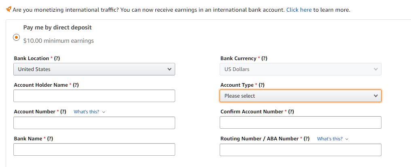The image size is (411, 167).
Task: Click the rocket announcement icon
Action: pos(8,9)
